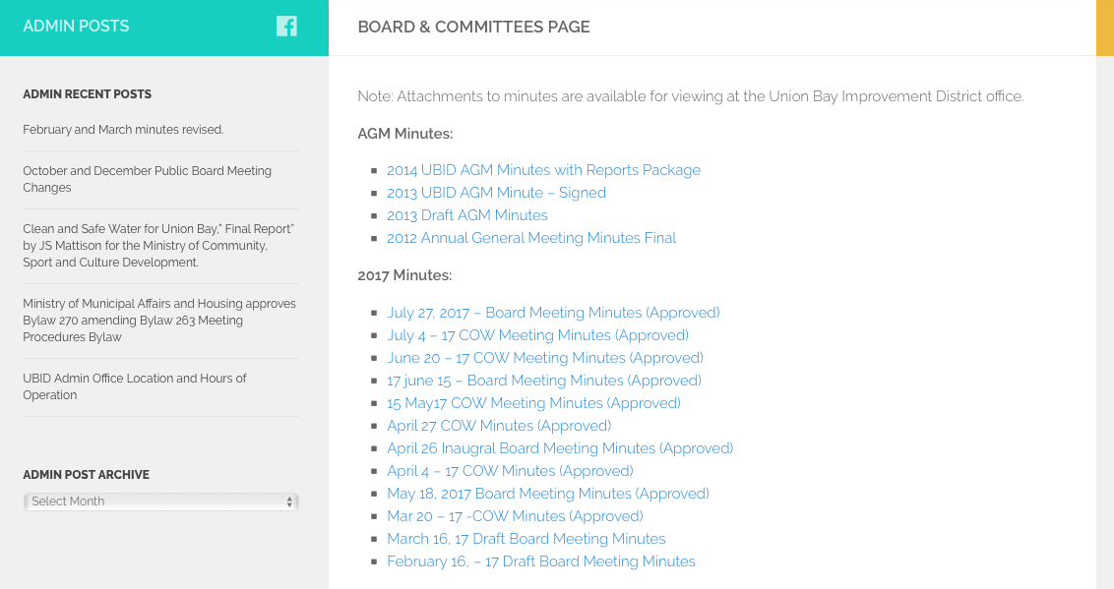Screen dimensions: 1114x589
Task: Open the Facebook icon in header
Action: 286,27
